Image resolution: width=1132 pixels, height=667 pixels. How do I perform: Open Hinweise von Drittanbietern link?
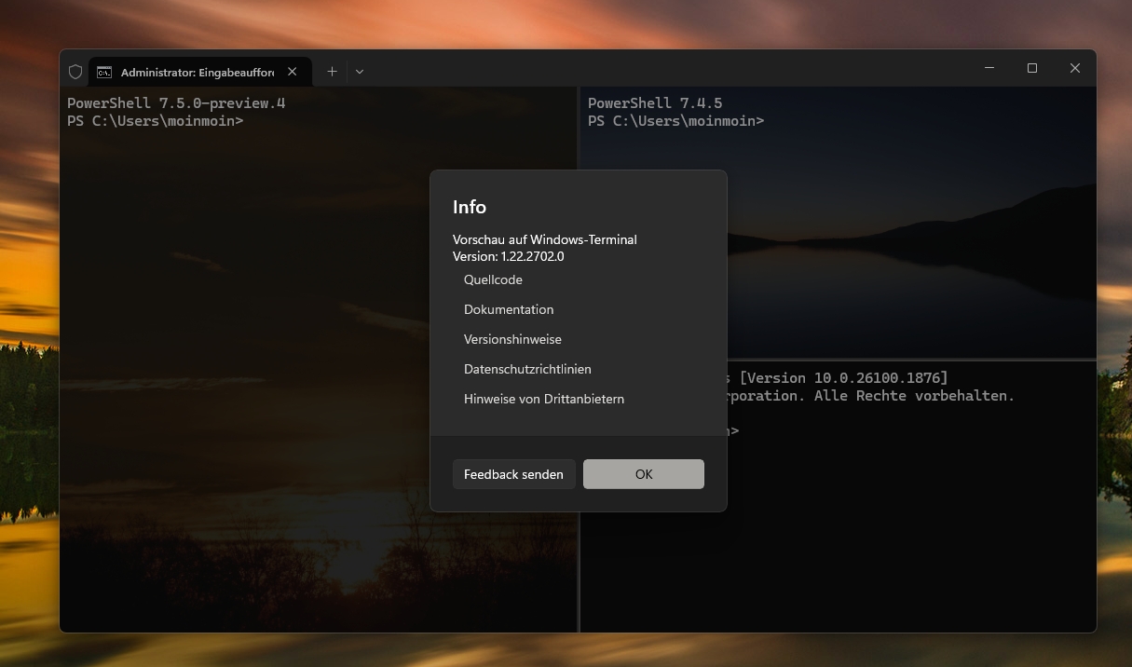point(544,399)
